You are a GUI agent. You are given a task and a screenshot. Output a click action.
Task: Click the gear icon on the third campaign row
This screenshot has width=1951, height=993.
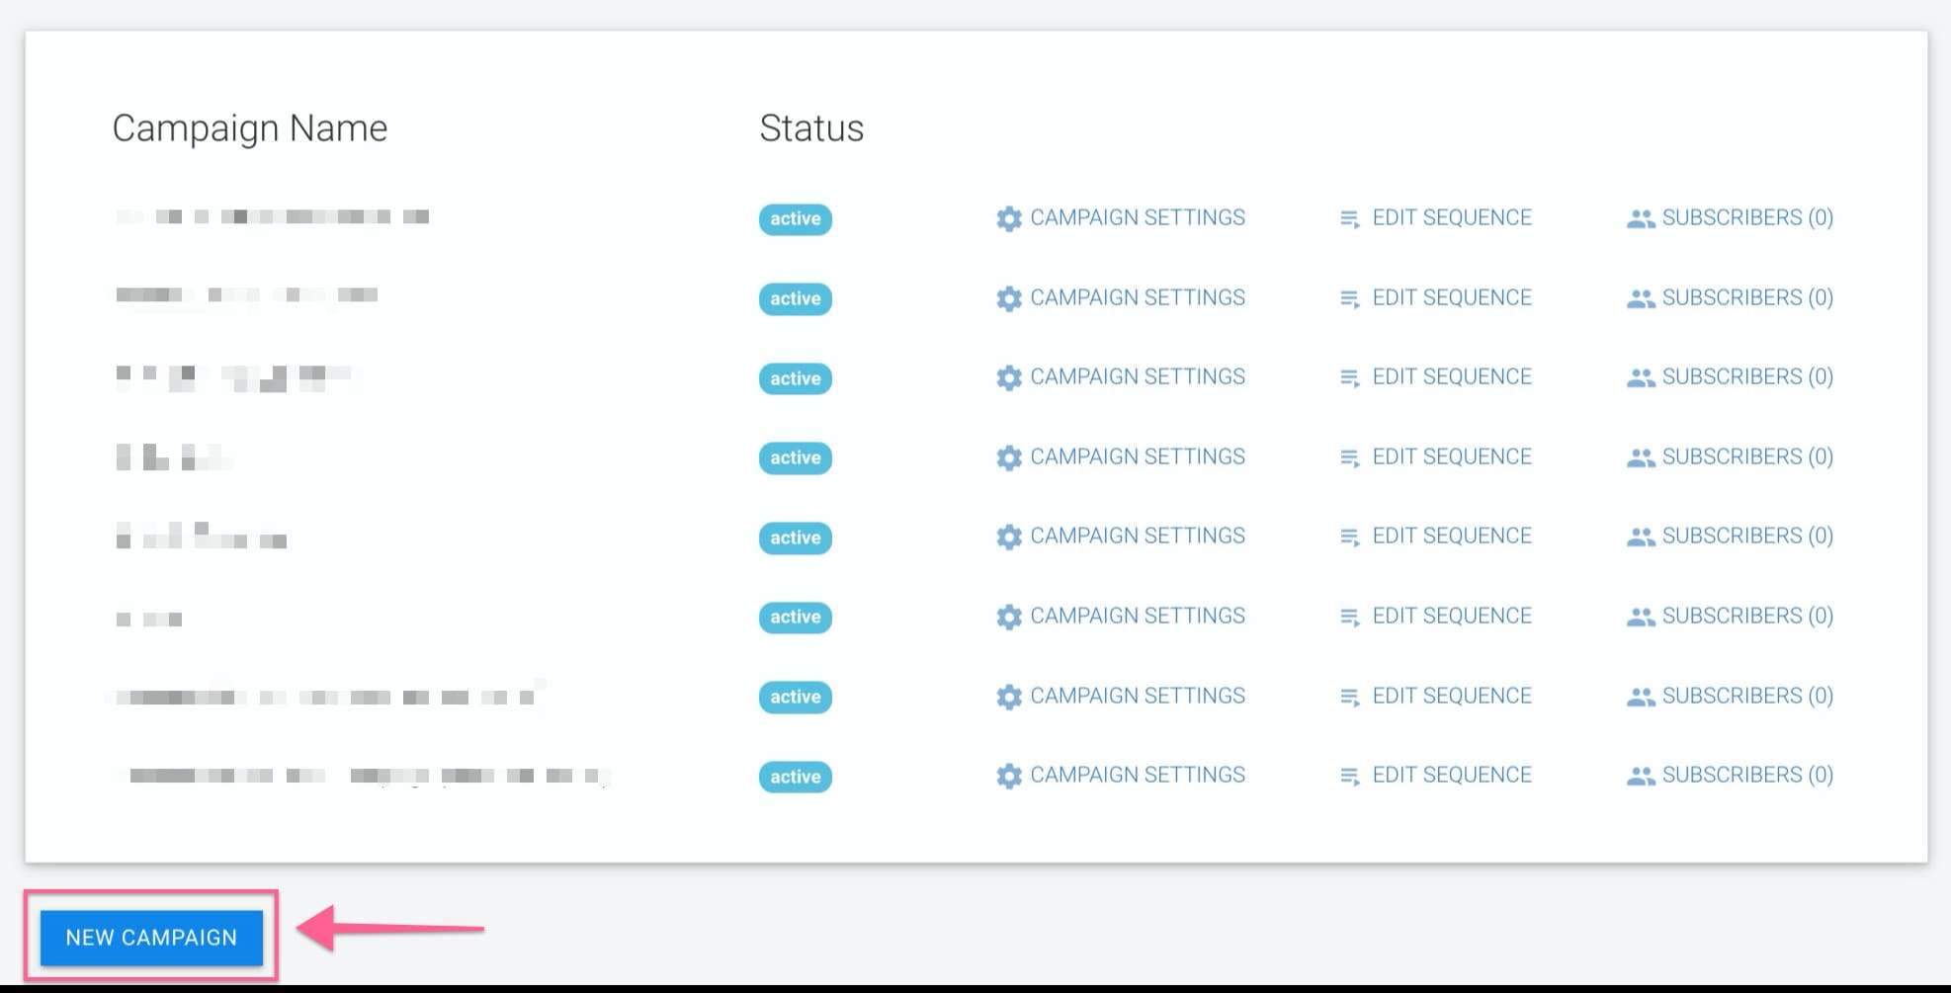point(1009,377)
